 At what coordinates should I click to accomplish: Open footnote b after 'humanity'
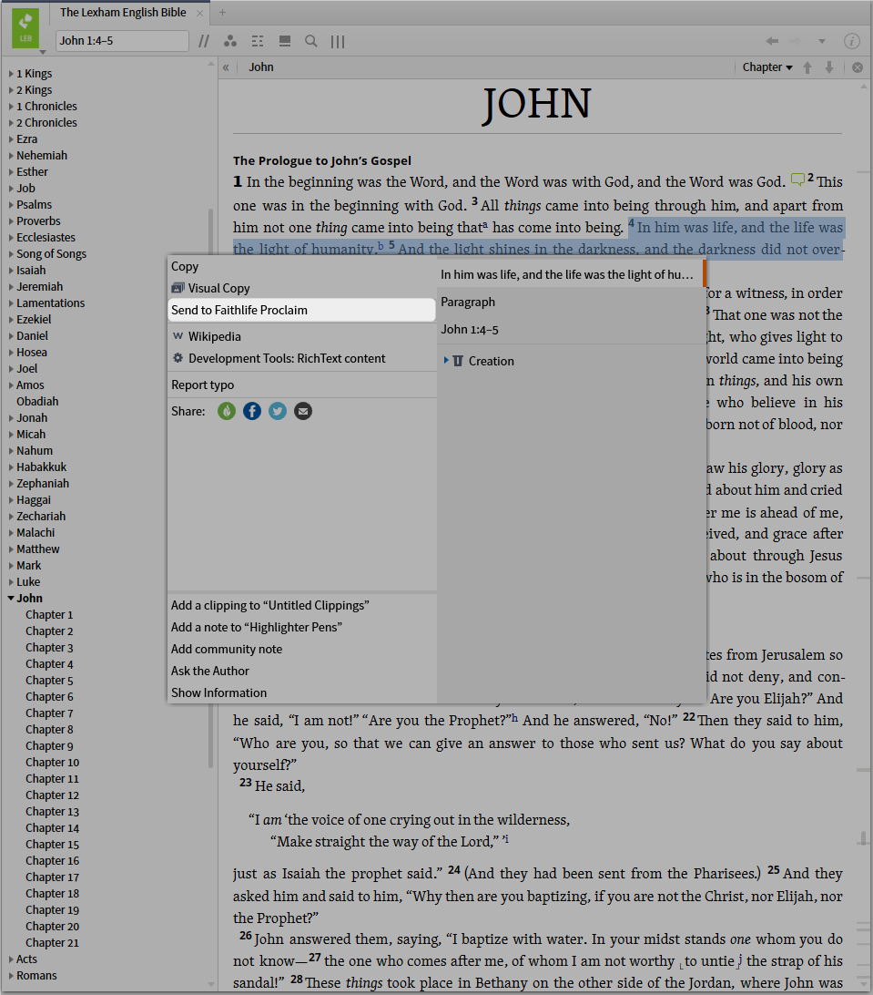381,246
